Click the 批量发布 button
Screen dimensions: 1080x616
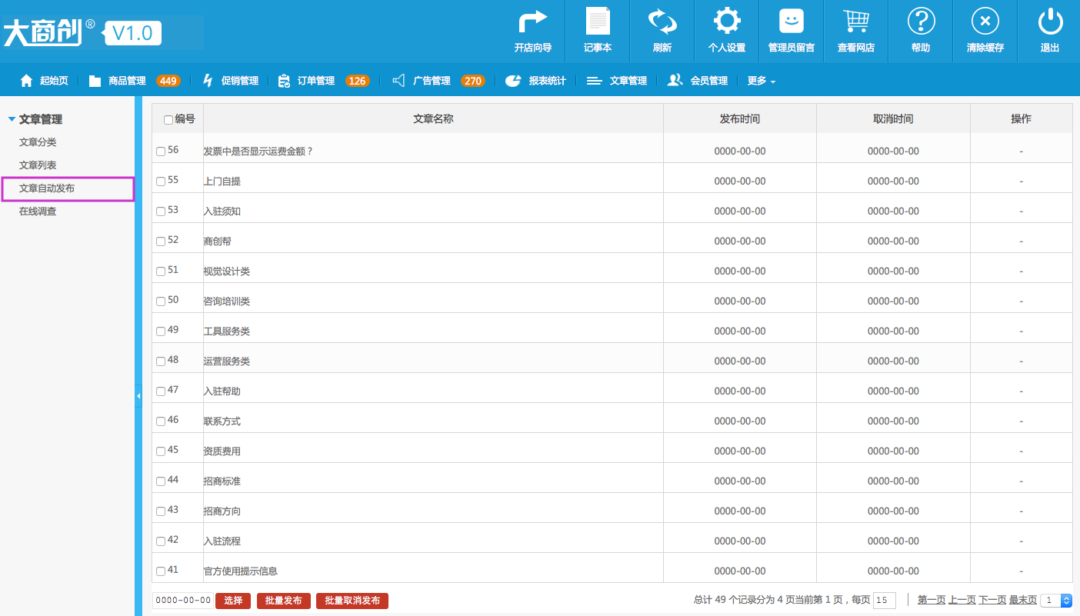click(x=283, y=601)
